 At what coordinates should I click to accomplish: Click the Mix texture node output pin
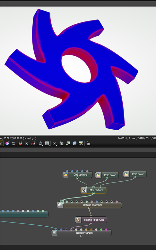93,193
